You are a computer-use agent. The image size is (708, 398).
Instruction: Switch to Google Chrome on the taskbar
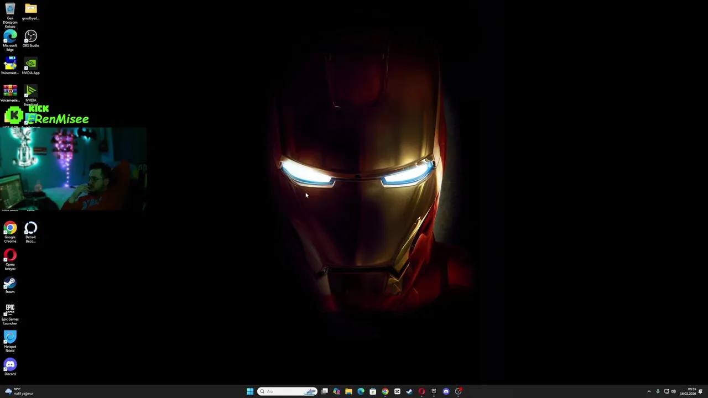pyautogui.click(x=385, y=391)
